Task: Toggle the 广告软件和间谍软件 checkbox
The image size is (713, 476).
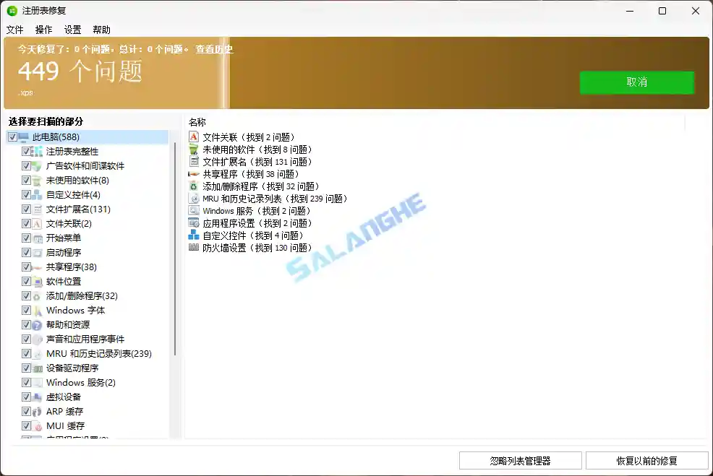Action: click(26, 166)
